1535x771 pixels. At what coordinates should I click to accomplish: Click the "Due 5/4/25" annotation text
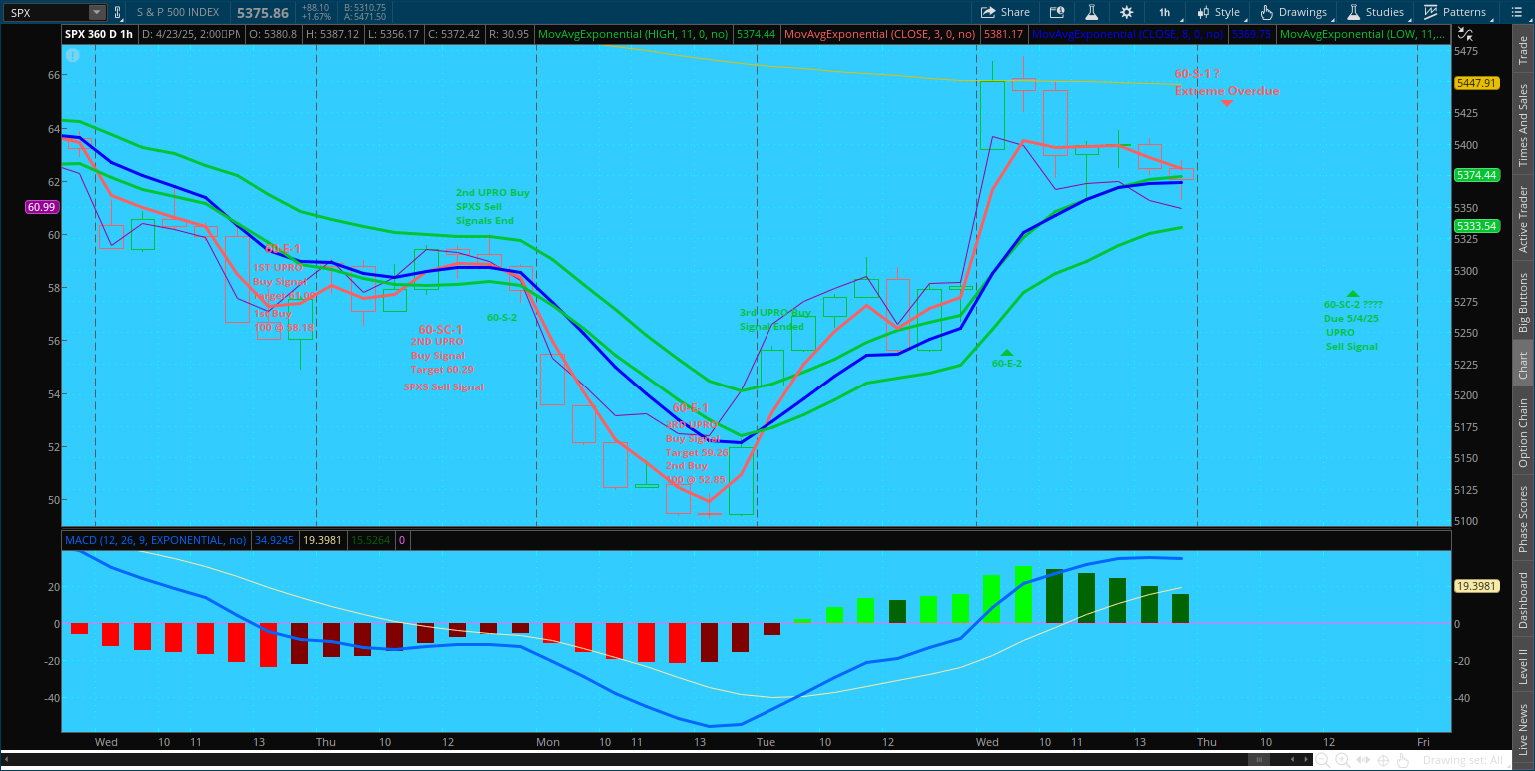tap(1351, 318)
